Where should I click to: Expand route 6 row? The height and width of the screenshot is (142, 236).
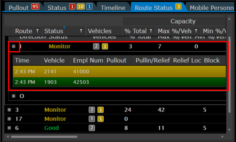pyautogui.click(x=9, y=128)
